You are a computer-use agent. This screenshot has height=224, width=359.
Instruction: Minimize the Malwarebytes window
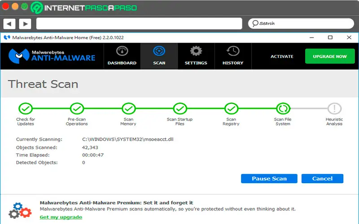click(311, 38)
